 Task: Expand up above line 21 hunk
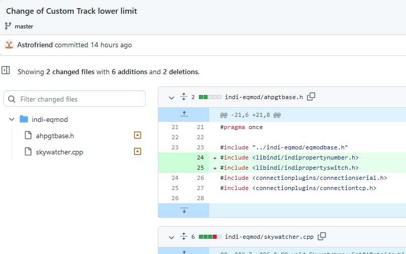tap(184, 114)
